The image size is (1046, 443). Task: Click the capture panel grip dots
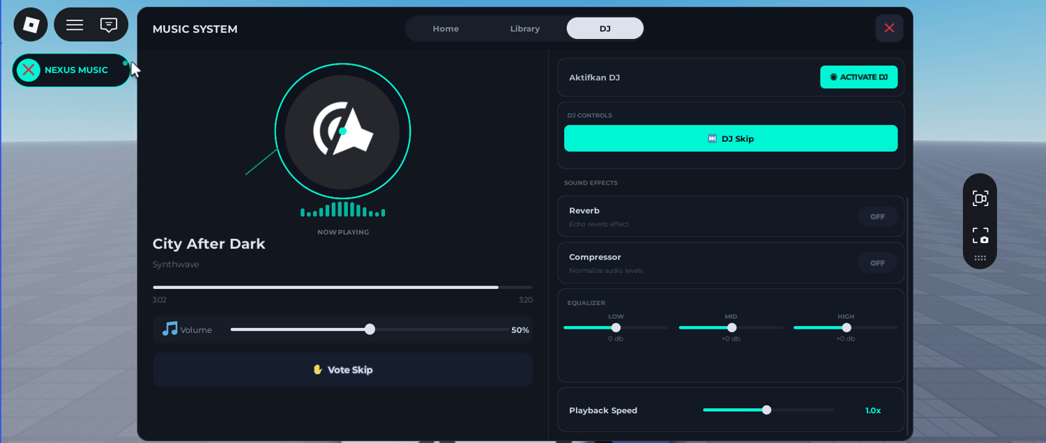point(980,258)
